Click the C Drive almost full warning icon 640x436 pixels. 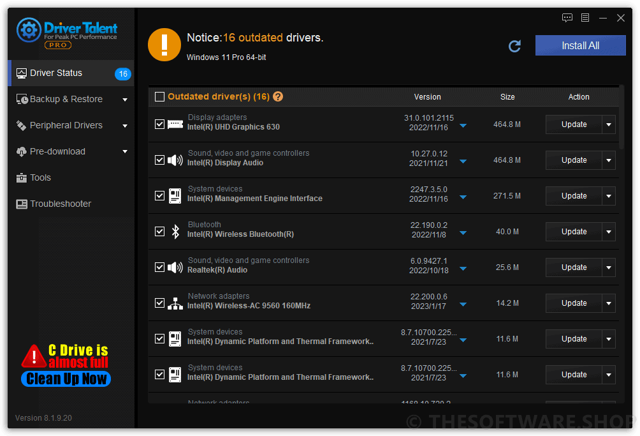34,356
